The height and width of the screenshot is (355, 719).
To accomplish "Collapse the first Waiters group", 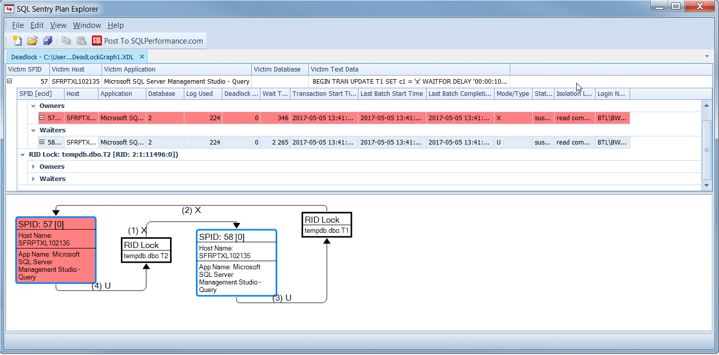I will [x=33, y=130].
